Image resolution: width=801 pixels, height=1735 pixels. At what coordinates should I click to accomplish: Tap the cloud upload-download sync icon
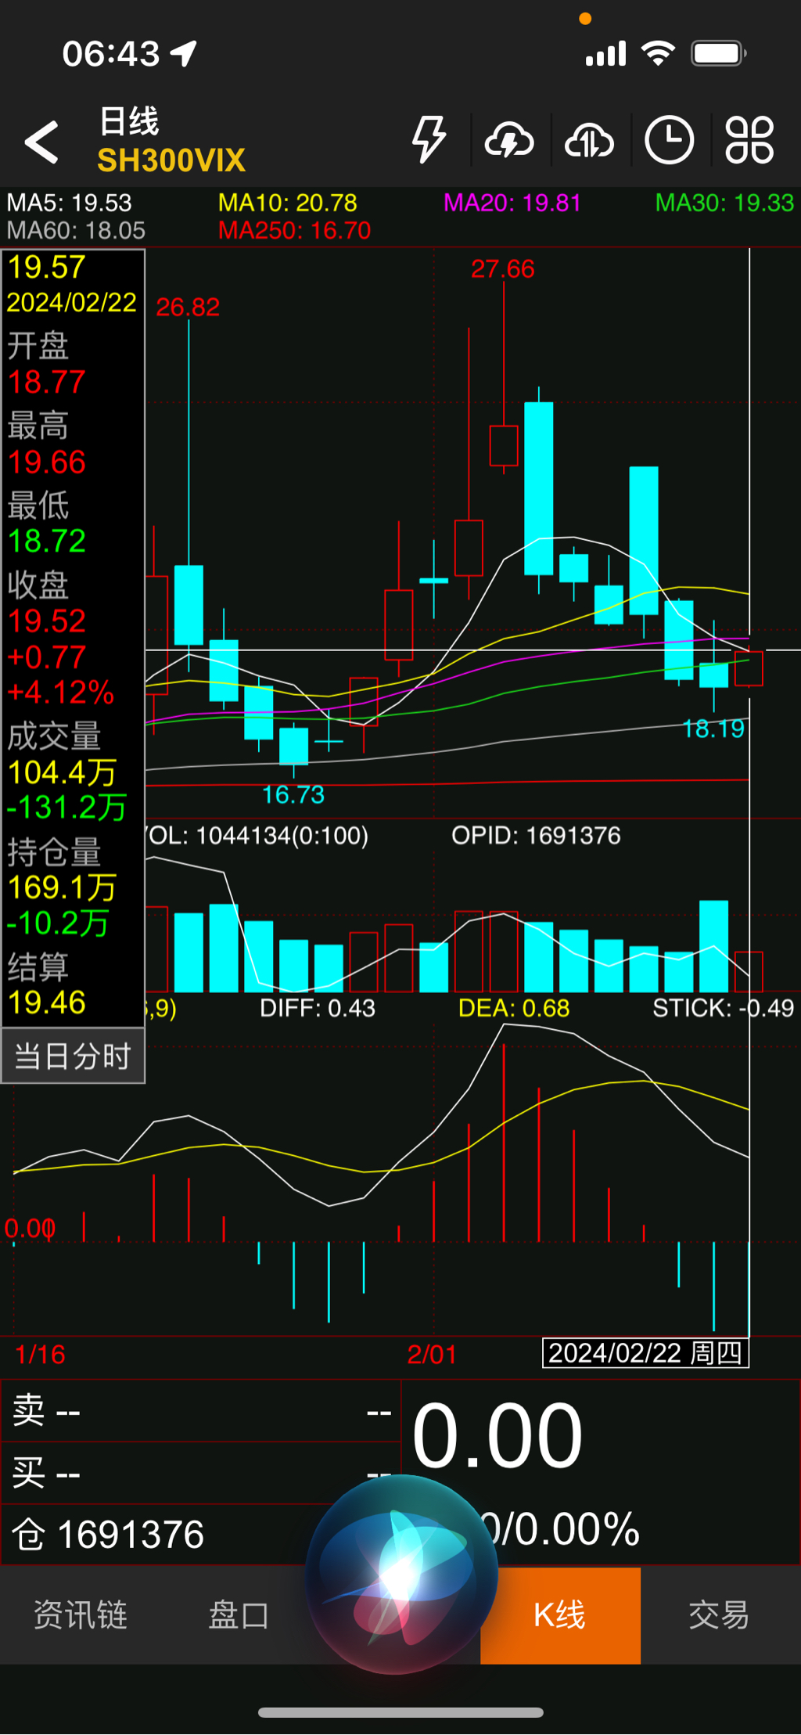pyautogui.click(x=590, y=141)
